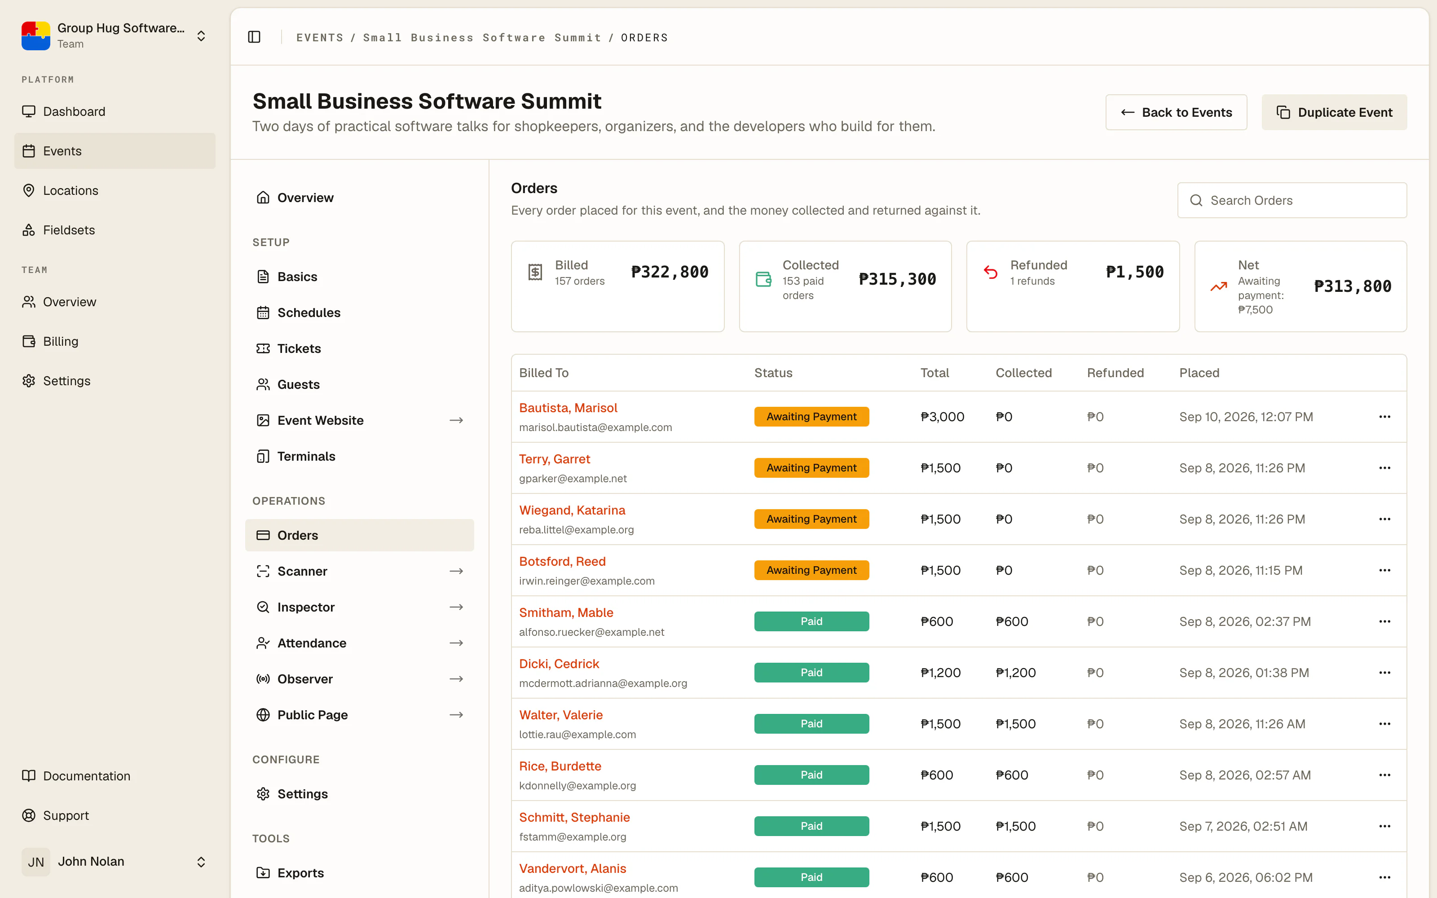Click the Collected wallet icon

(x=763, y=279)
